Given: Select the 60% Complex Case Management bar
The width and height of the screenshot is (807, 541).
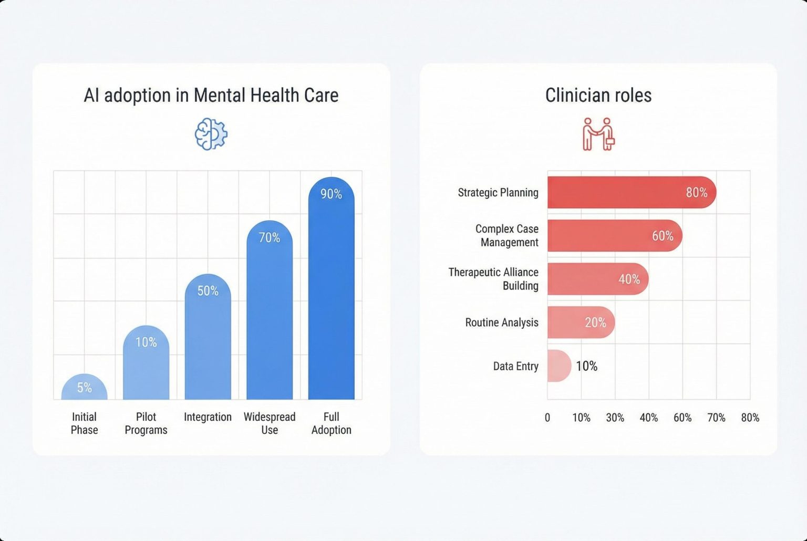Looking at the screenshot, I should (614, 236).
